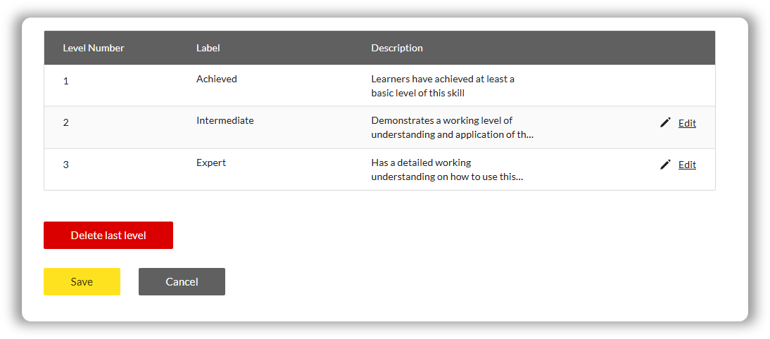Select the Expert label cell

tap(211, 163)
